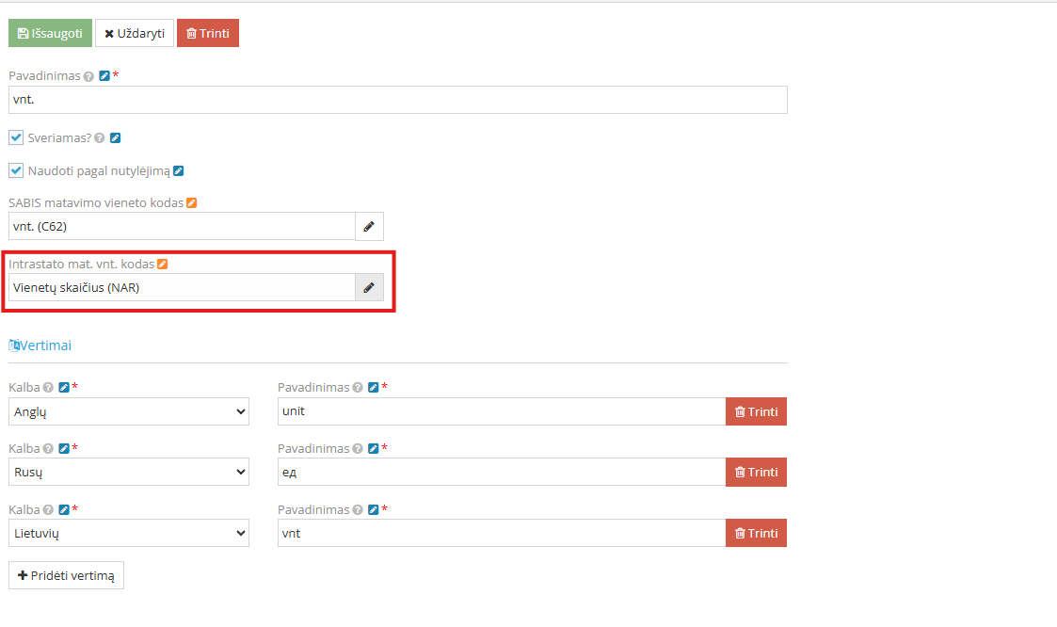Click help icon beside Sveriamas checkbox label
1057x627 pixels.
100,137
